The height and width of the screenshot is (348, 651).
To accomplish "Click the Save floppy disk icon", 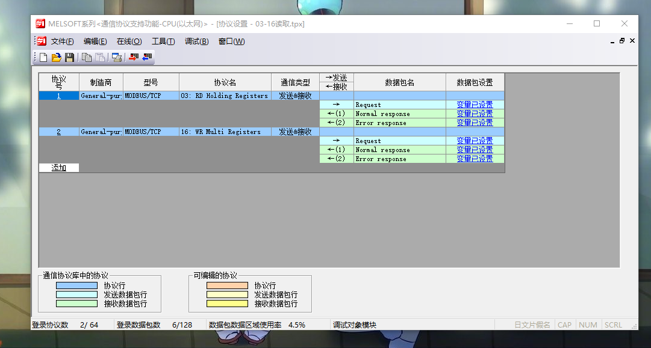I will [x=70, y=58].
